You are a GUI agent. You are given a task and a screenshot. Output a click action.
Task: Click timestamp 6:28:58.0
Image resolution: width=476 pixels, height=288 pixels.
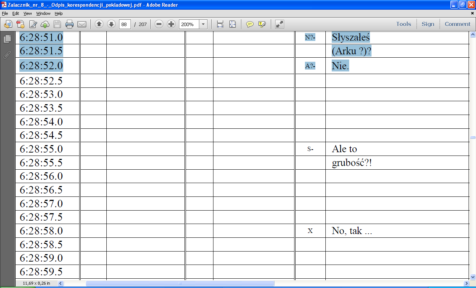point(41,231)
